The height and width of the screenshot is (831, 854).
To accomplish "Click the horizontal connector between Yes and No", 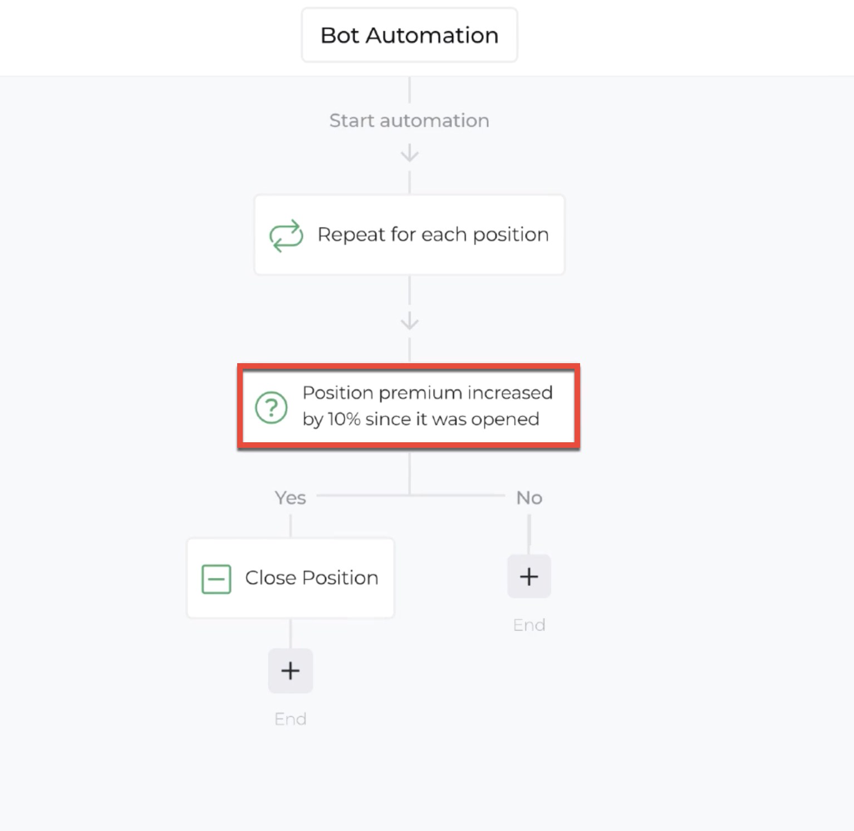I will (x=411, y=495).
